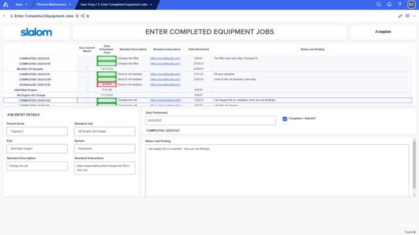Image resolution: width=419 pixels, height=235 pixels.
Task: Open instructions link in COMPLETED 2021/1/22 row
Action: (166, 100)
